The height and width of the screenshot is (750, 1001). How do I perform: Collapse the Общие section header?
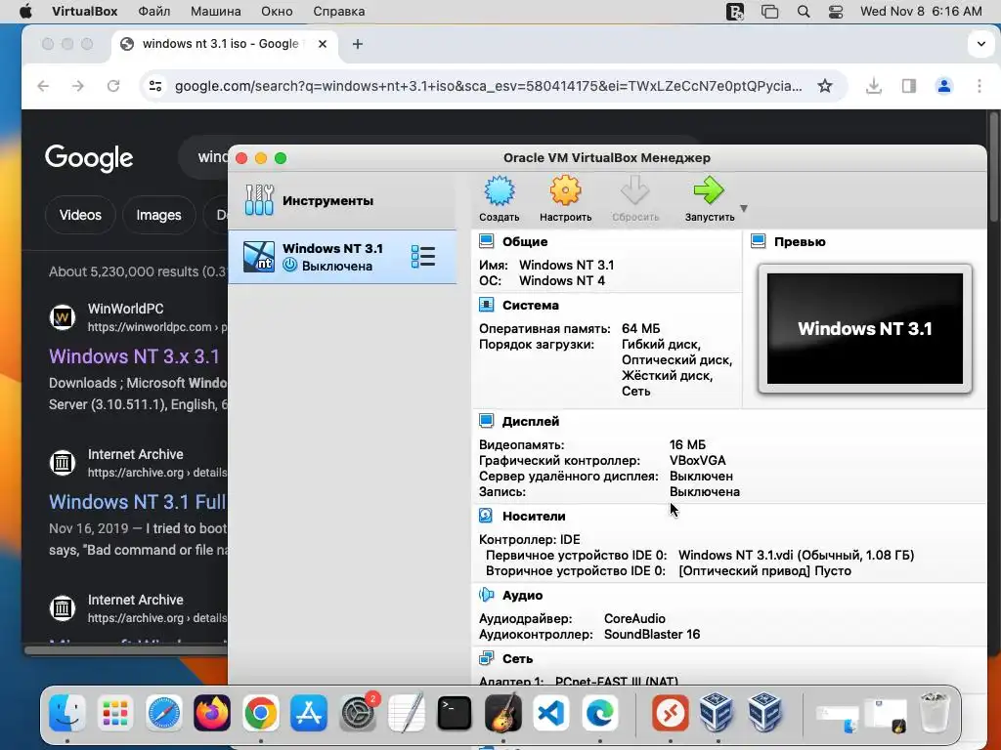pyautogui.click(x=524, y=242)
